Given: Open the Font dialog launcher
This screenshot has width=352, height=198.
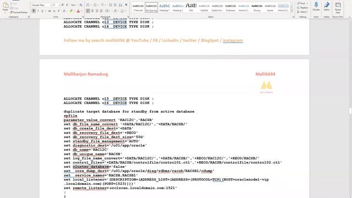Looking at the screenshot, I should click(x=83, y=17).
